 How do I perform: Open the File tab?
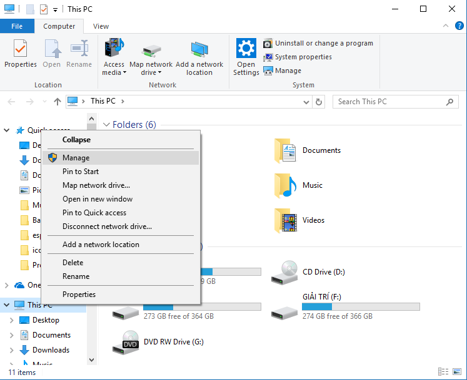[x=17, y=26]
